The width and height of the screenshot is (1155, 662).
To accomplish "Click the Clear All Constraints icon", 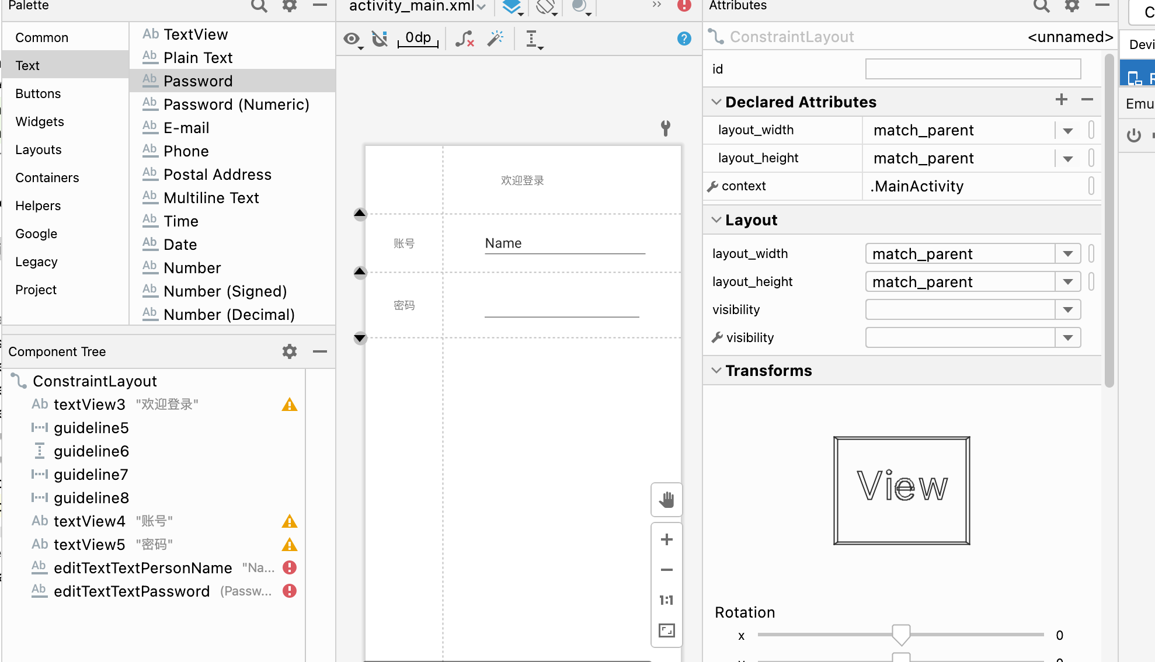I will (464, 39).
